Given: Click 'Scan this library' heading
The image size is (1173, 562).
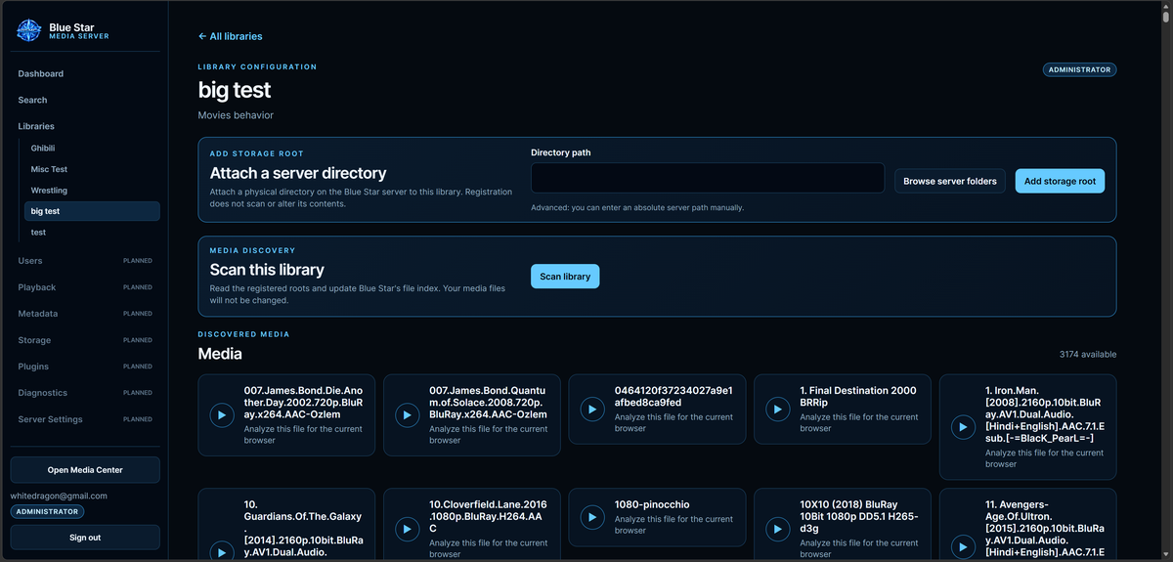Looking at the screenshot, I should tap(267, 270).
